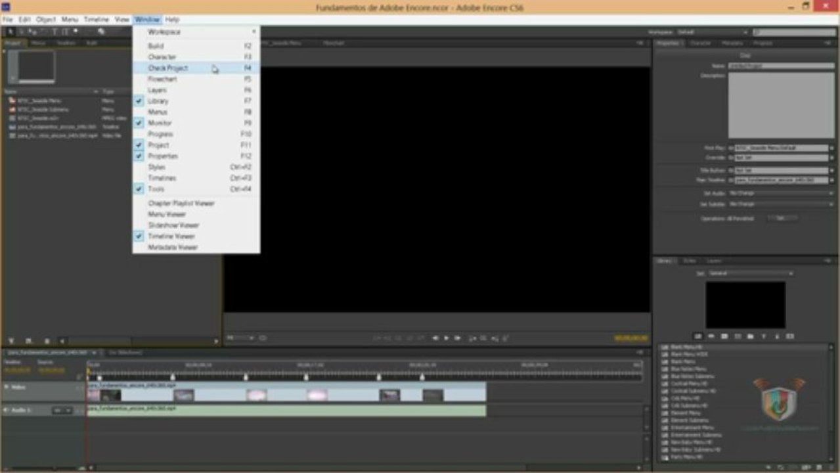Open the Audio 1 track language dropdown
The image size is (840, 473).
62,410
